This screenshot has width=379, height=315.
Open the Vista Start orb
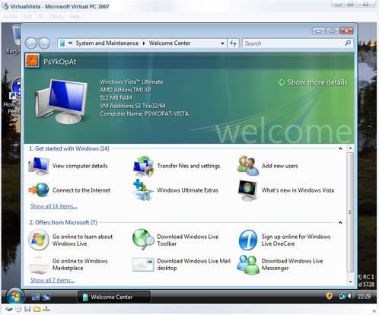tap(15, 296)
